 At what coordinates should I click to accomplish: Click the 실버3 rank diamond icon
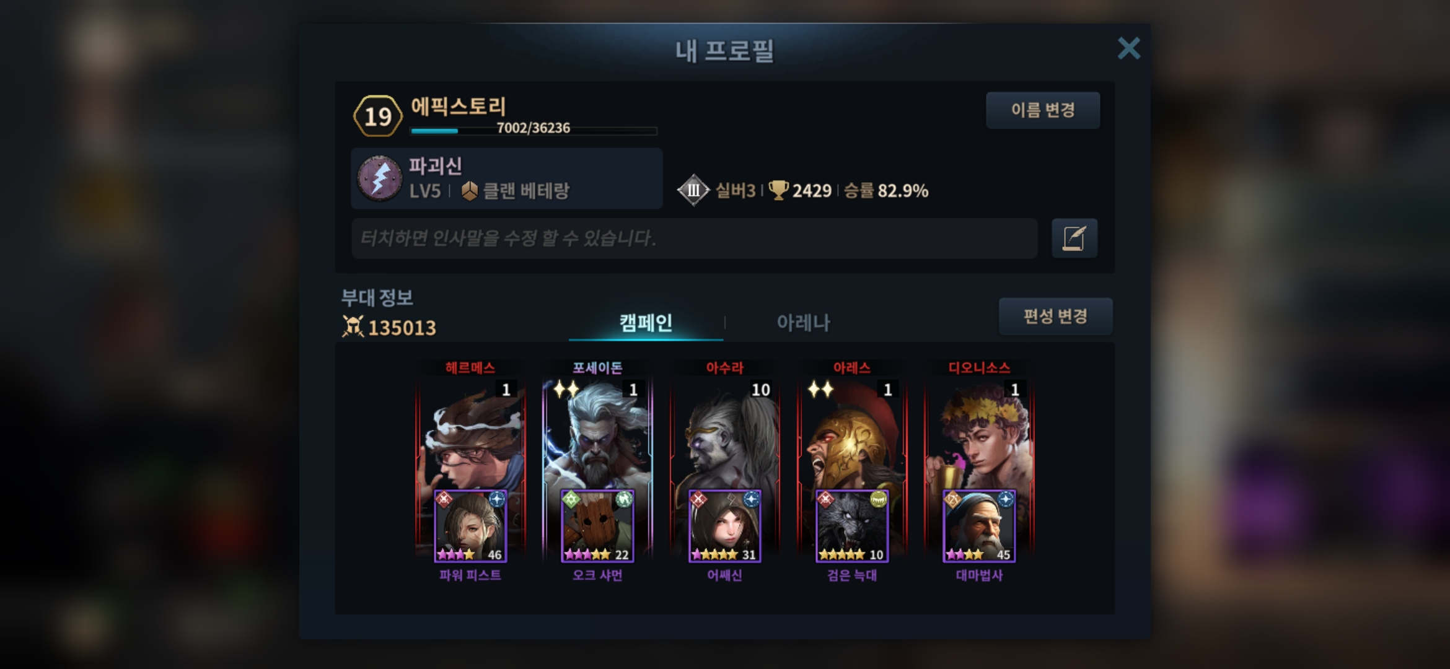point(693,190)
